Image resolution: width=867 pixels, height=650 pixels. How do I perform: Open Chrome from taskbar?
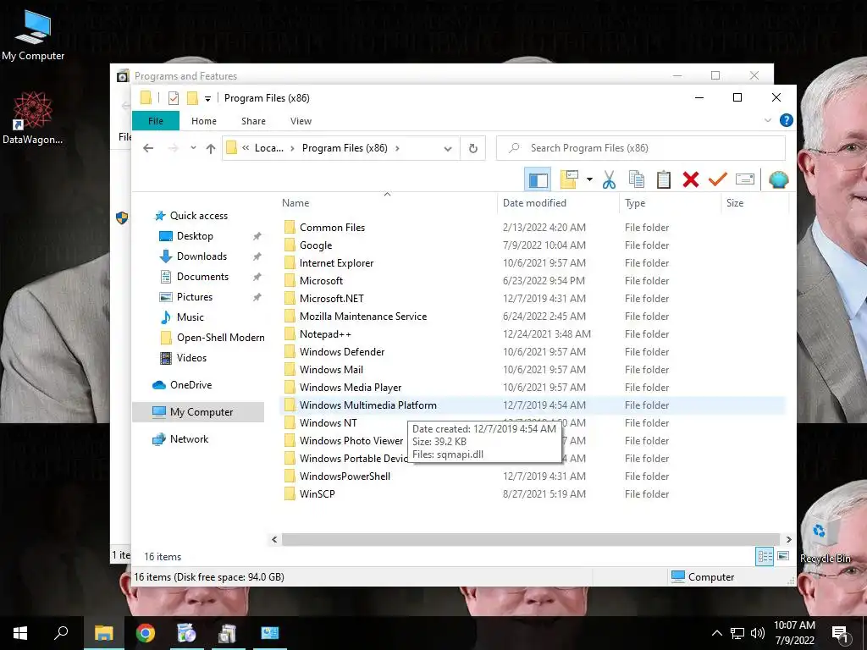tap(146, 633)
